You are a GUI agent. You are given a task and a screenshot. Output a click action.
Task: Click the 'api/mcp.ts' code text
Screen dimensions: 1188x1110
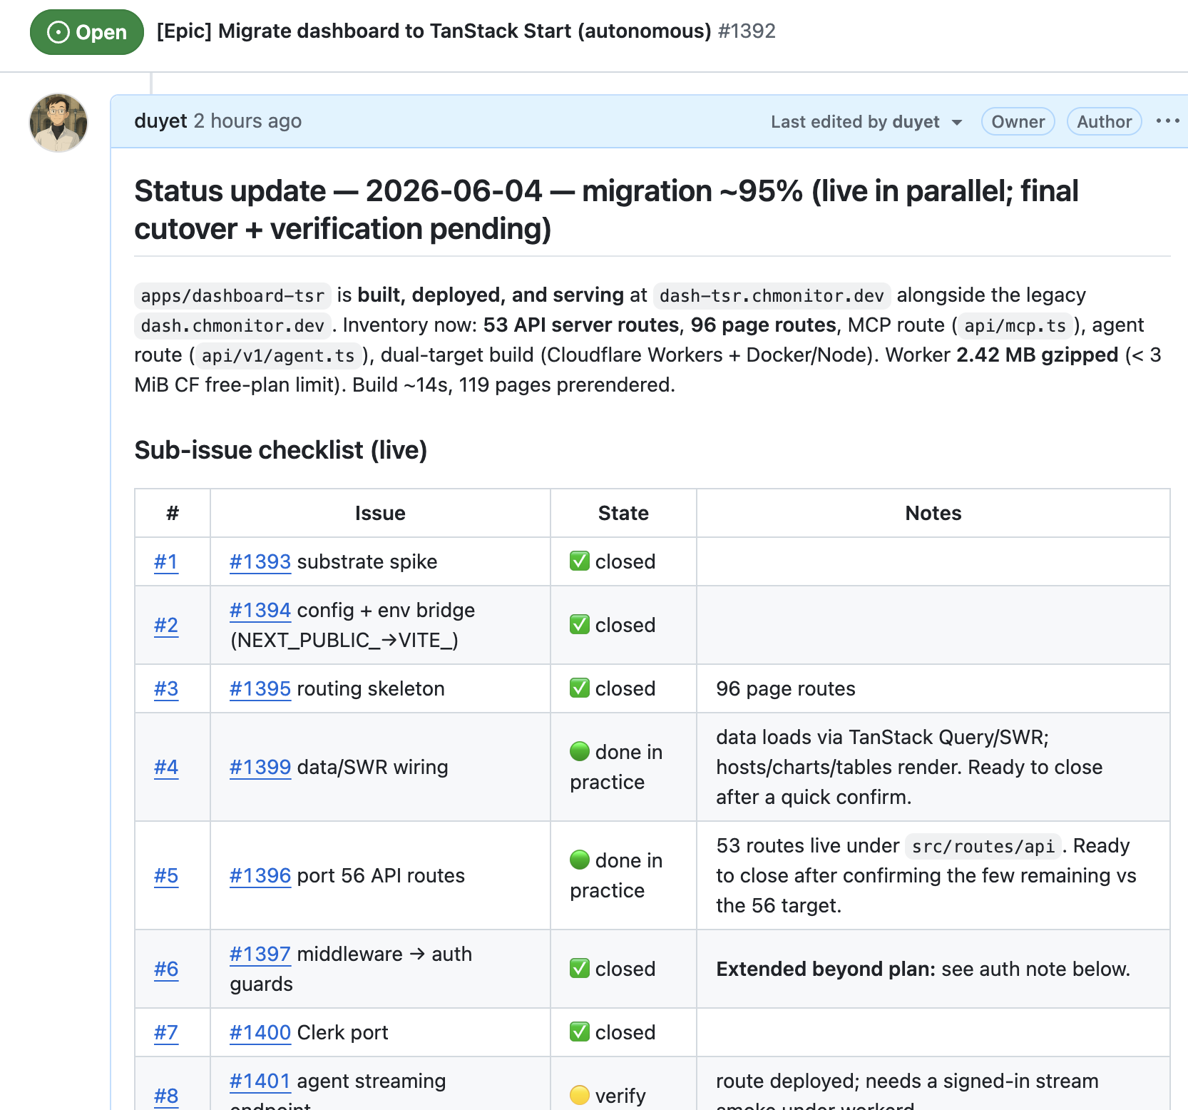coord(1015,326)
